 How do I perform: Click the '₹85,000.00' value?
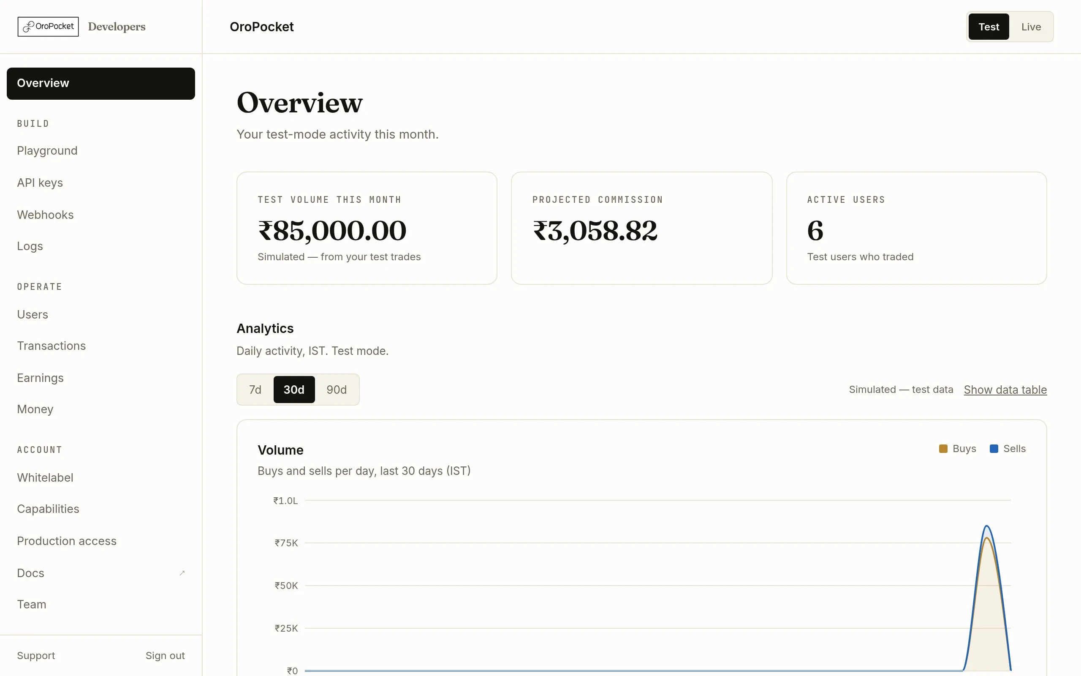[x=332, y=231]
